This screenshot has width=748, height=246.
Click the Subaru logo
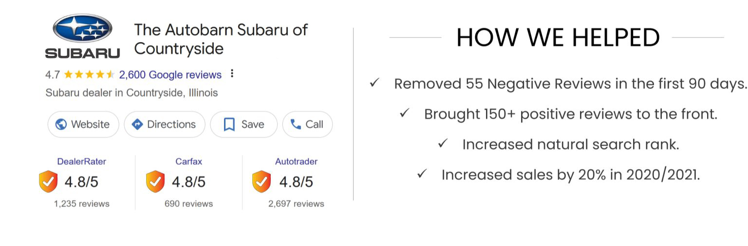(82, 36)
